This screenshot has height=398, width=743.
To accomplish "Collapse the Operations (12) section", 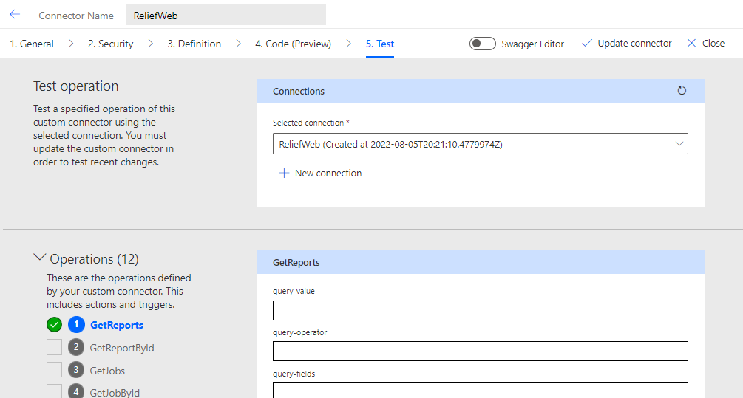I will 40,258.
